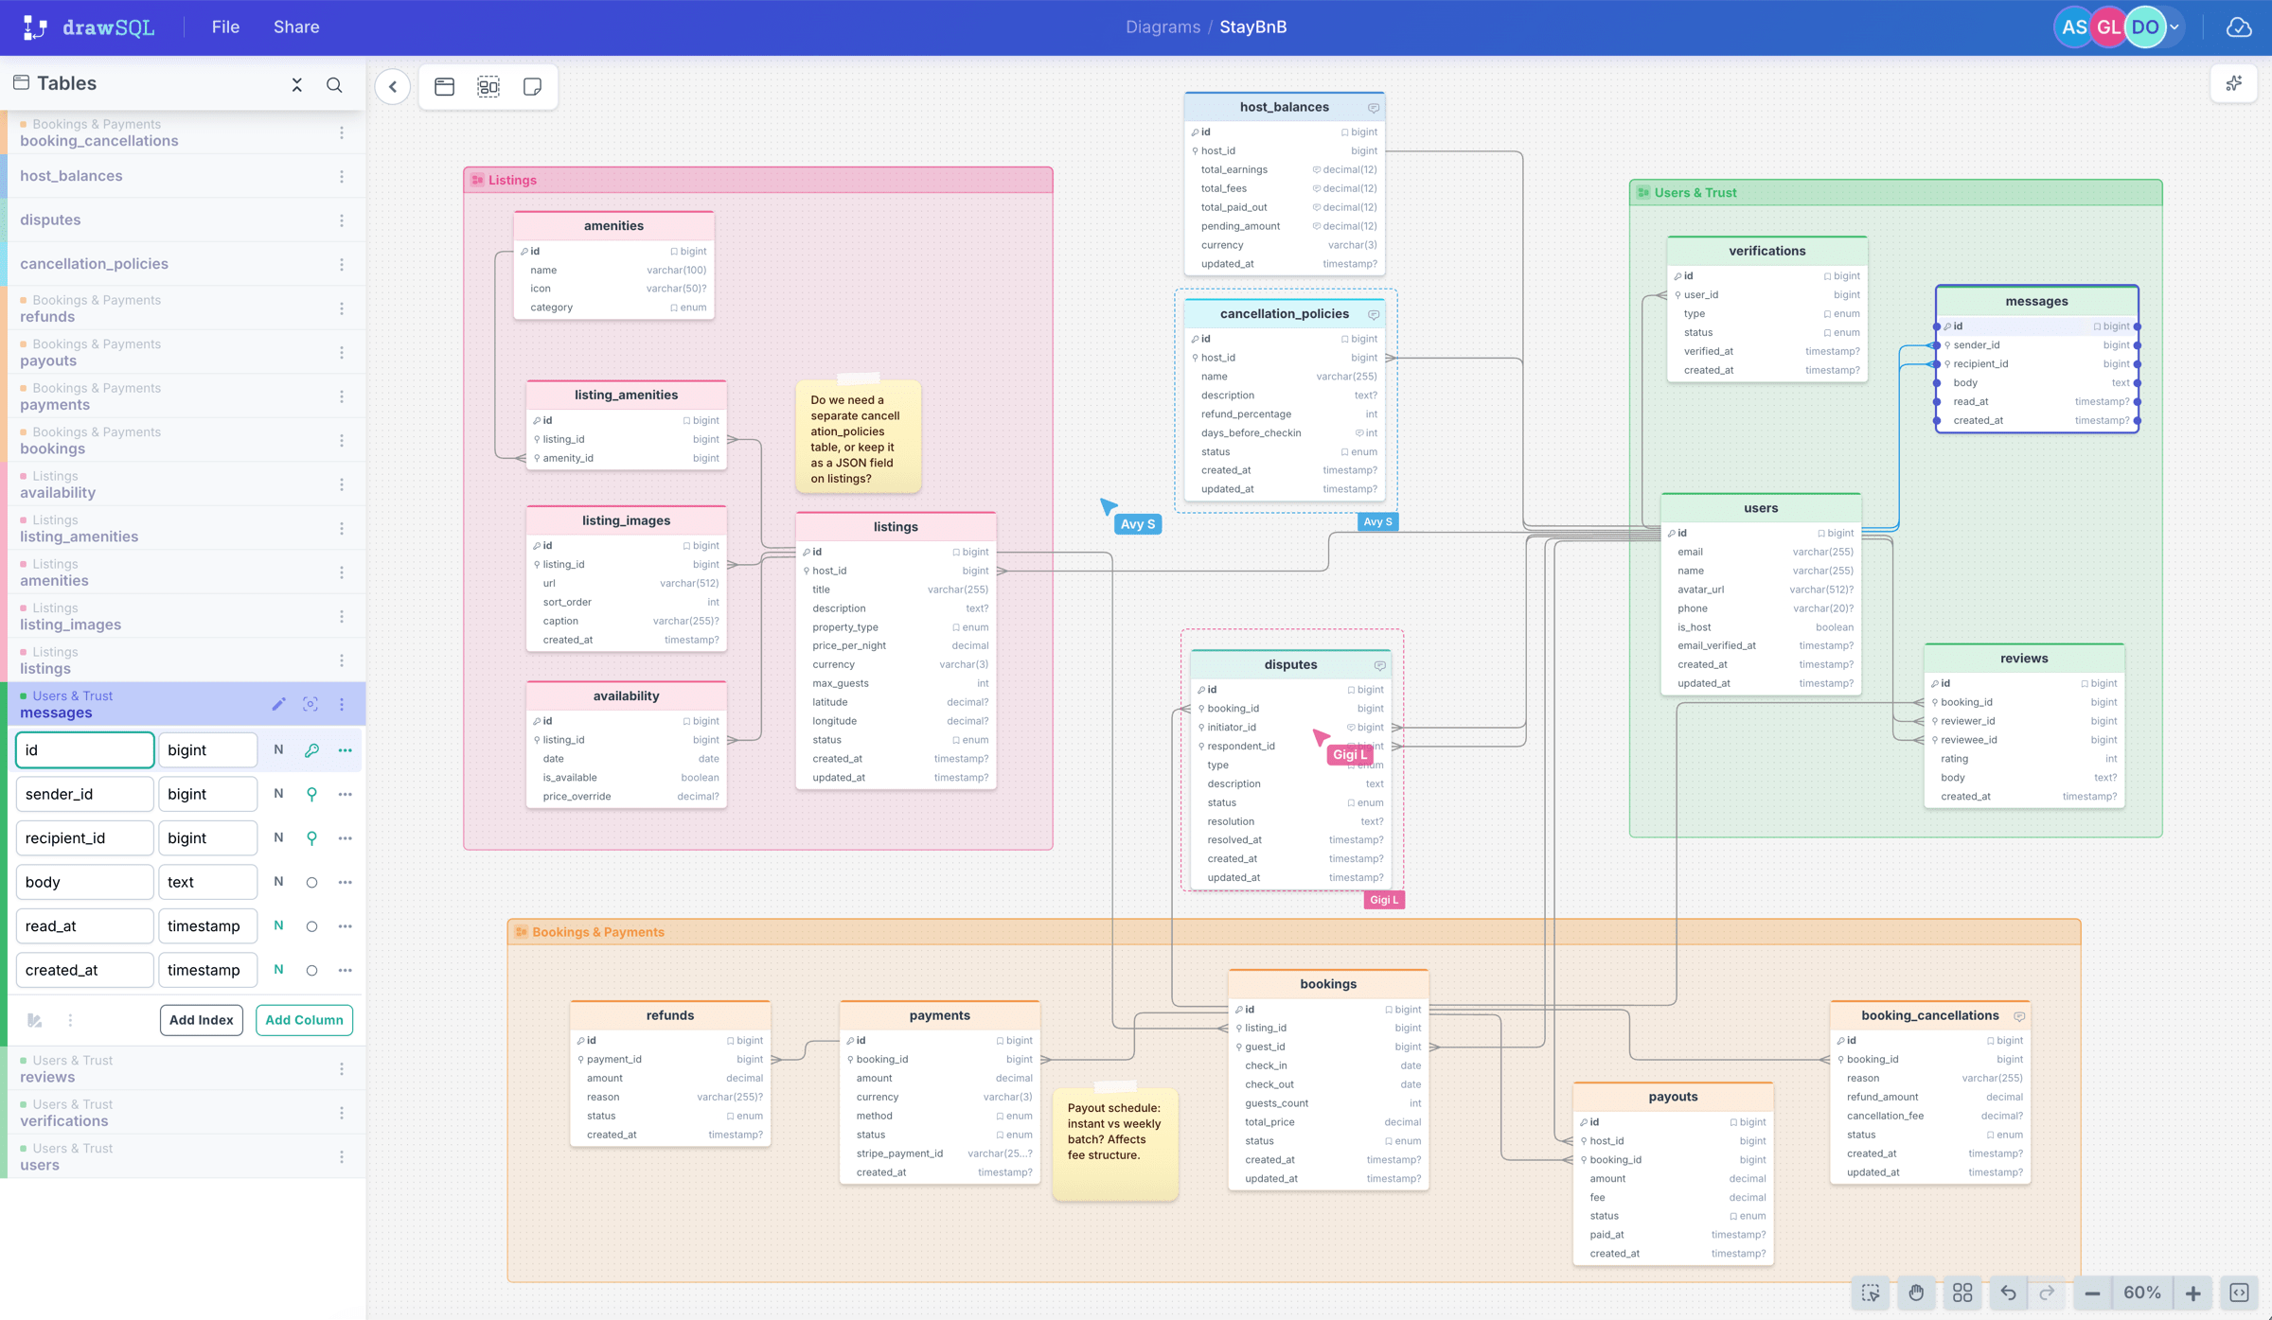The image size is (2272, 1320).
Task: Open the Share menu
Action: pyautogui.click(x=296, y=26)
